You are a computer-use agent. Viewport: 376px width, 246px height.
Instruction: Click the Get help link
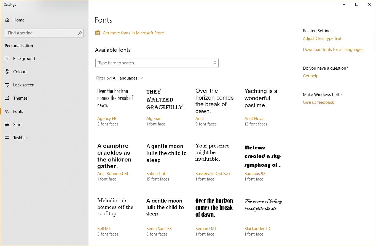point(310,76)
